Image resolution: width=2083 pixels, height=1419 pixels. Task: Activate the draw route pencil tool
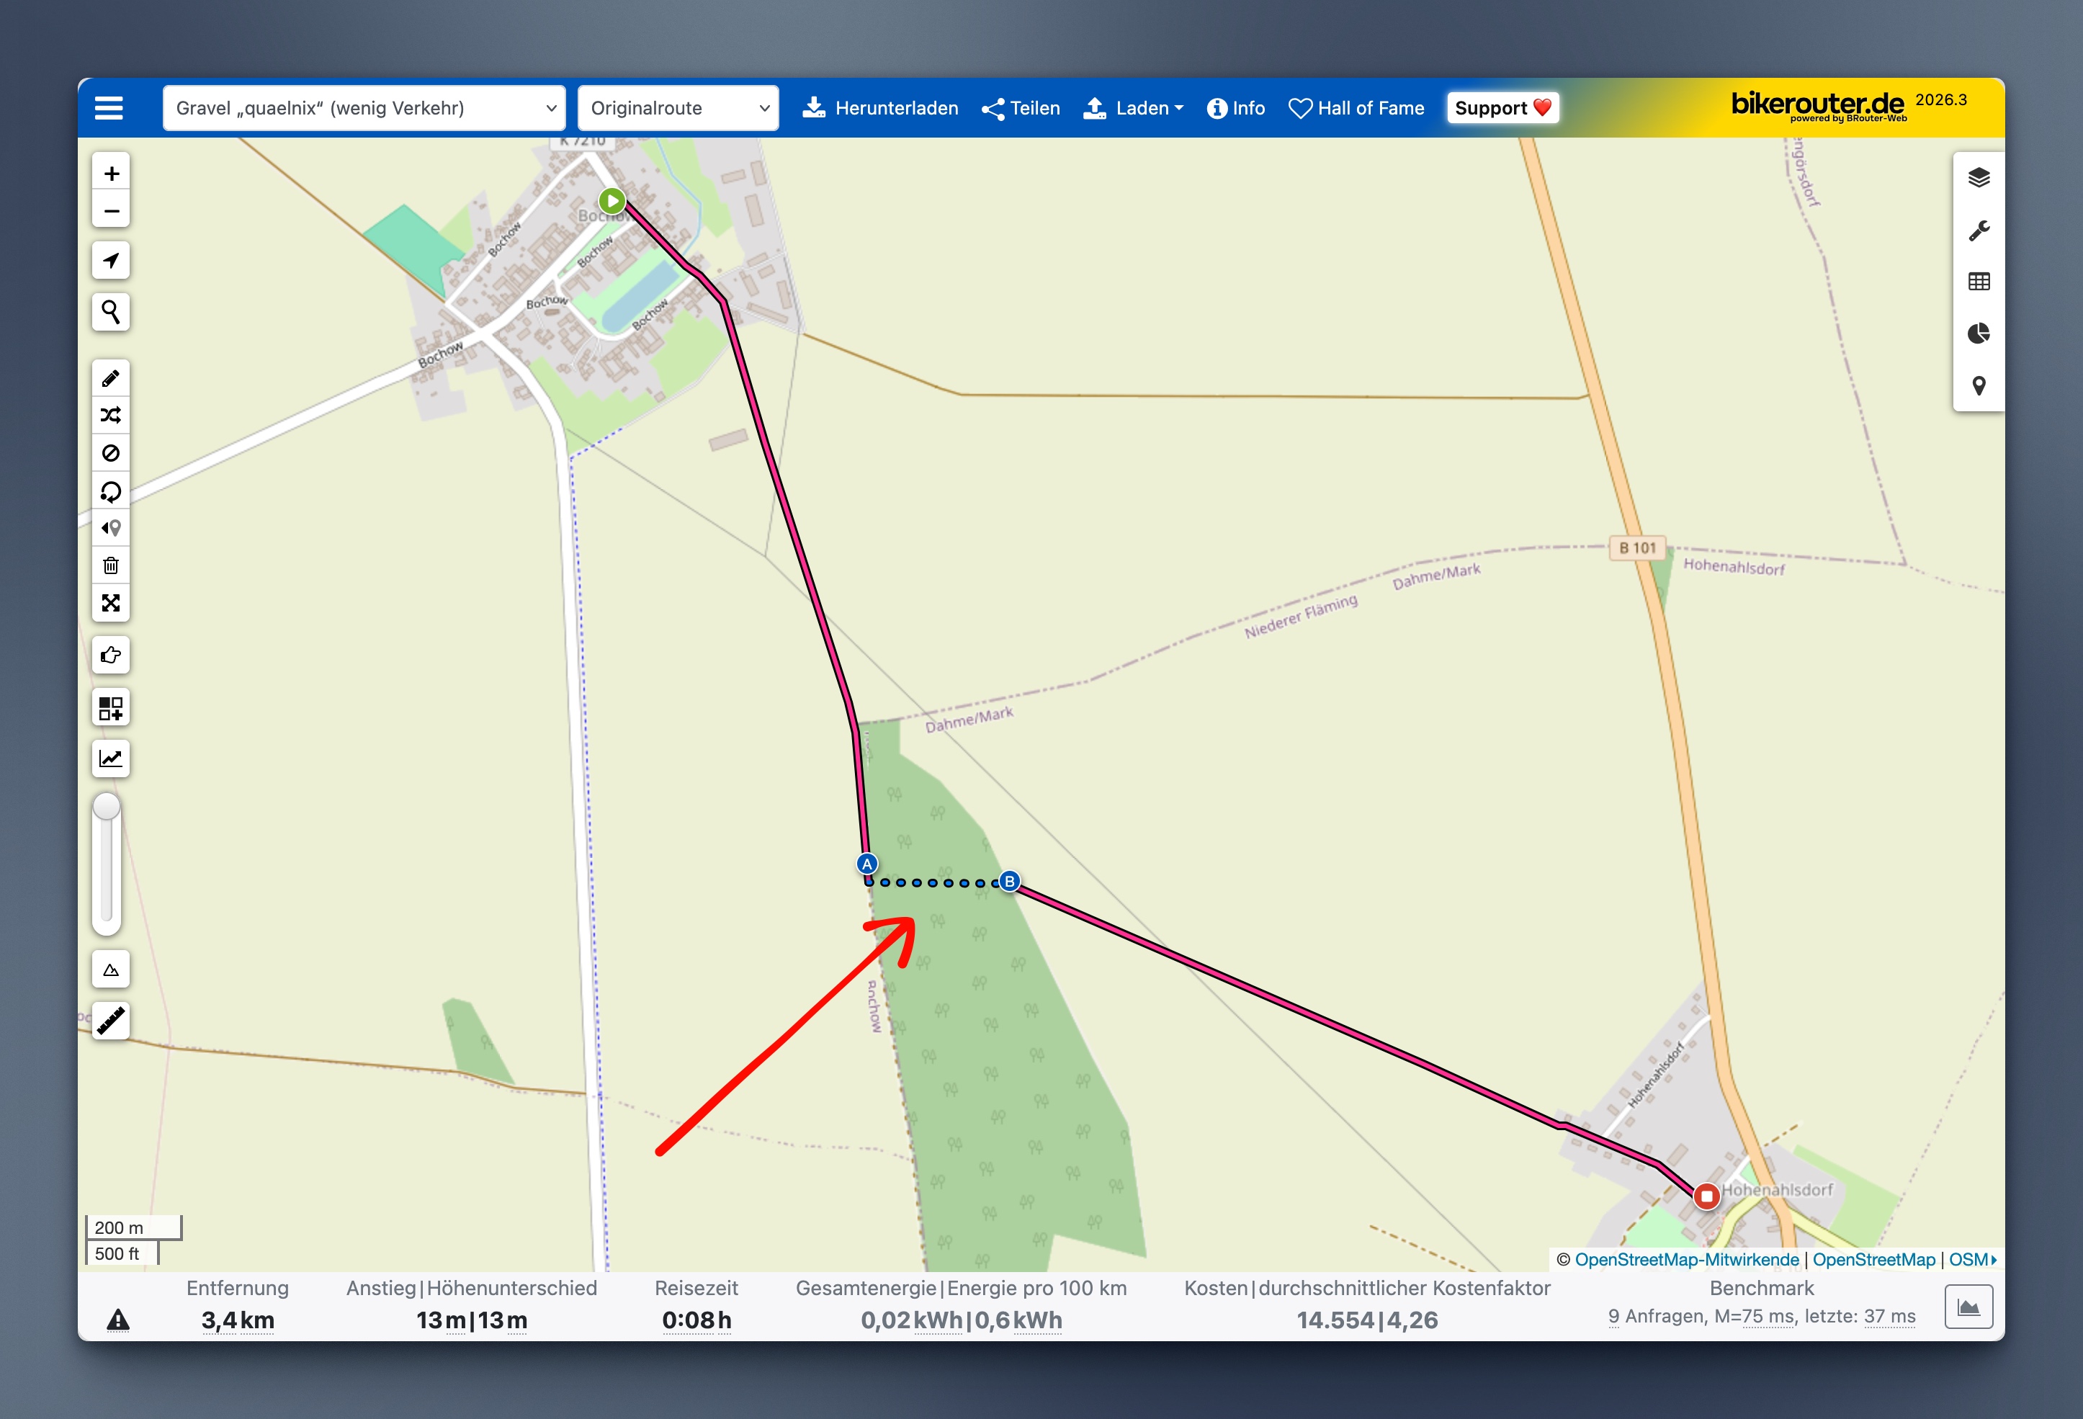click(110, 378)
